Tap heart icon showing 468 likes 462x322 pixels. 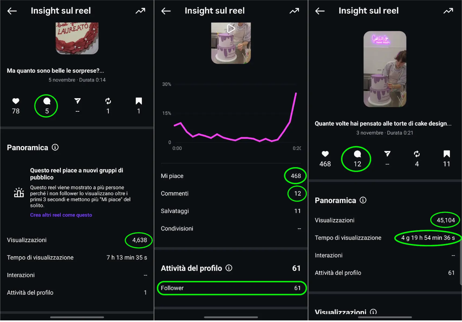tap(325, 154)
